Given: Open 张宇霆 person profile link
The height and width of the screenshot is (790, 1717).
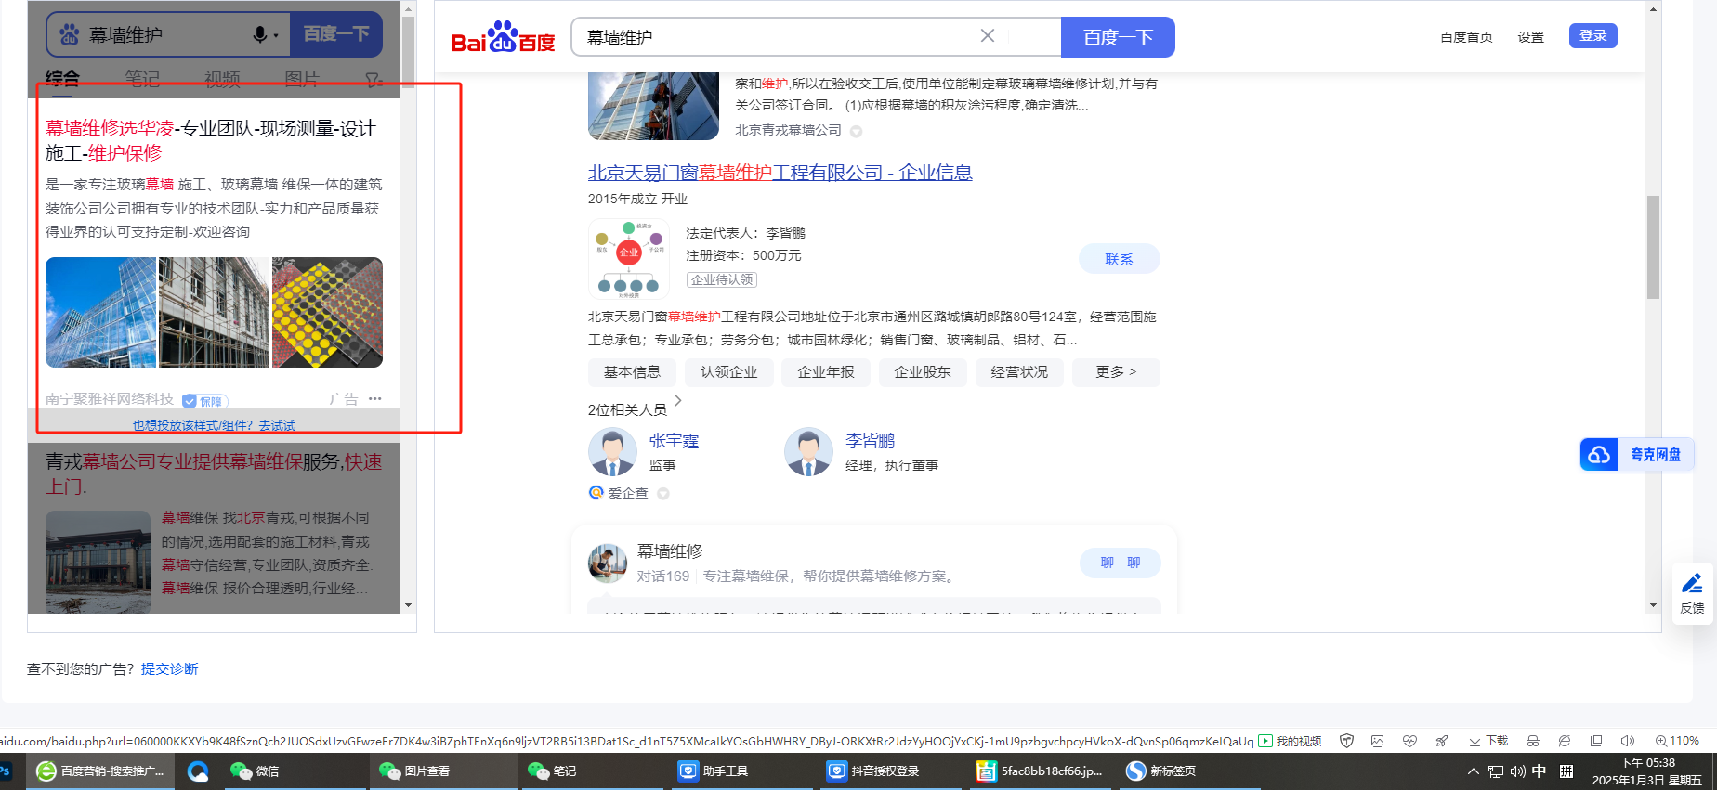Looking at the screenshot, I should pyautogui.click(x=674, y=441).
